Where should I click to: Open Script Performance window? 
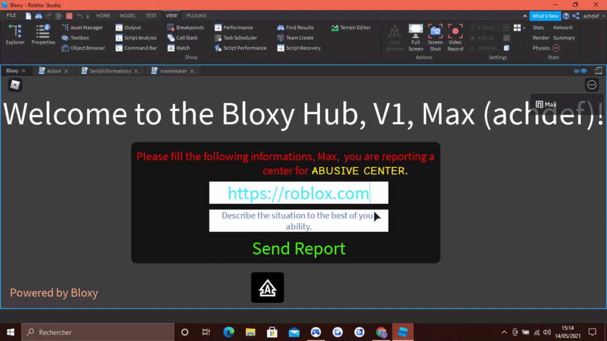[x=240, y=48]
